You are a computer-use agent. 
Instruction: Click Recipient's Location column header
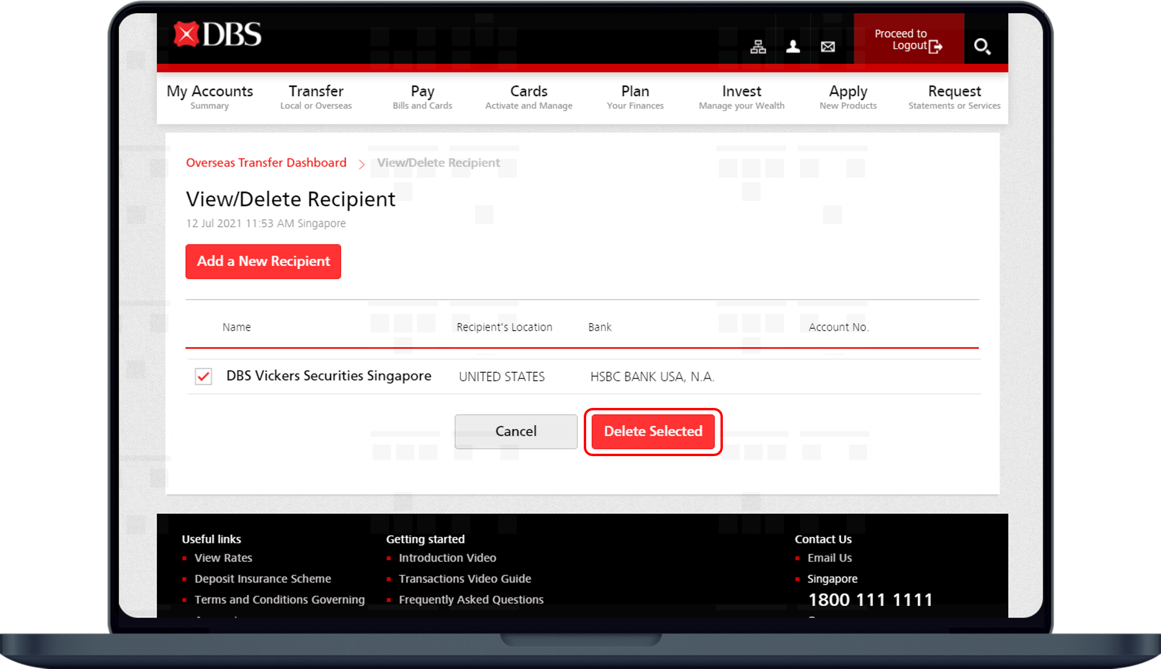click(504, 327)
